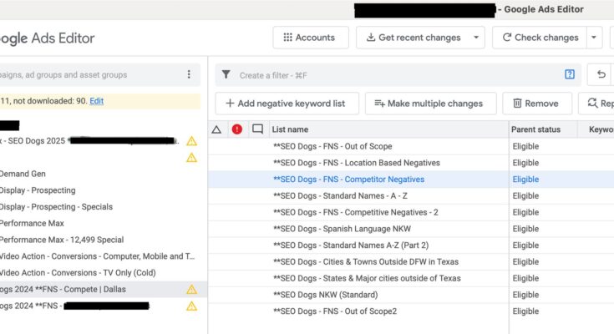The image size is (614, 334).
Task: Select list Standard Names A-Z (Part 2)
Action: click(351, 245)
